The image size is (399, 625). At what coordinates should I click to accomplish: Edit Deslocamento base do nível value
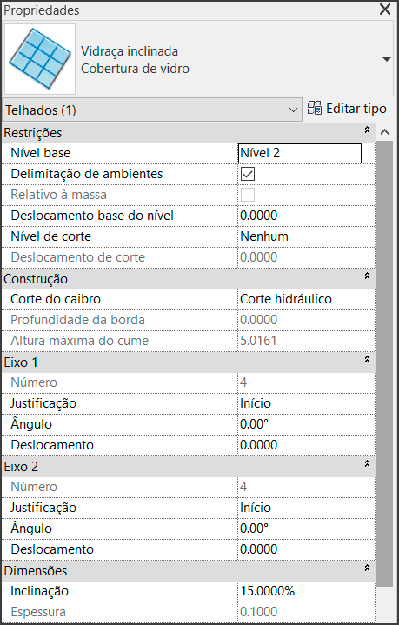pyautogui.click(x=300, y=216)
